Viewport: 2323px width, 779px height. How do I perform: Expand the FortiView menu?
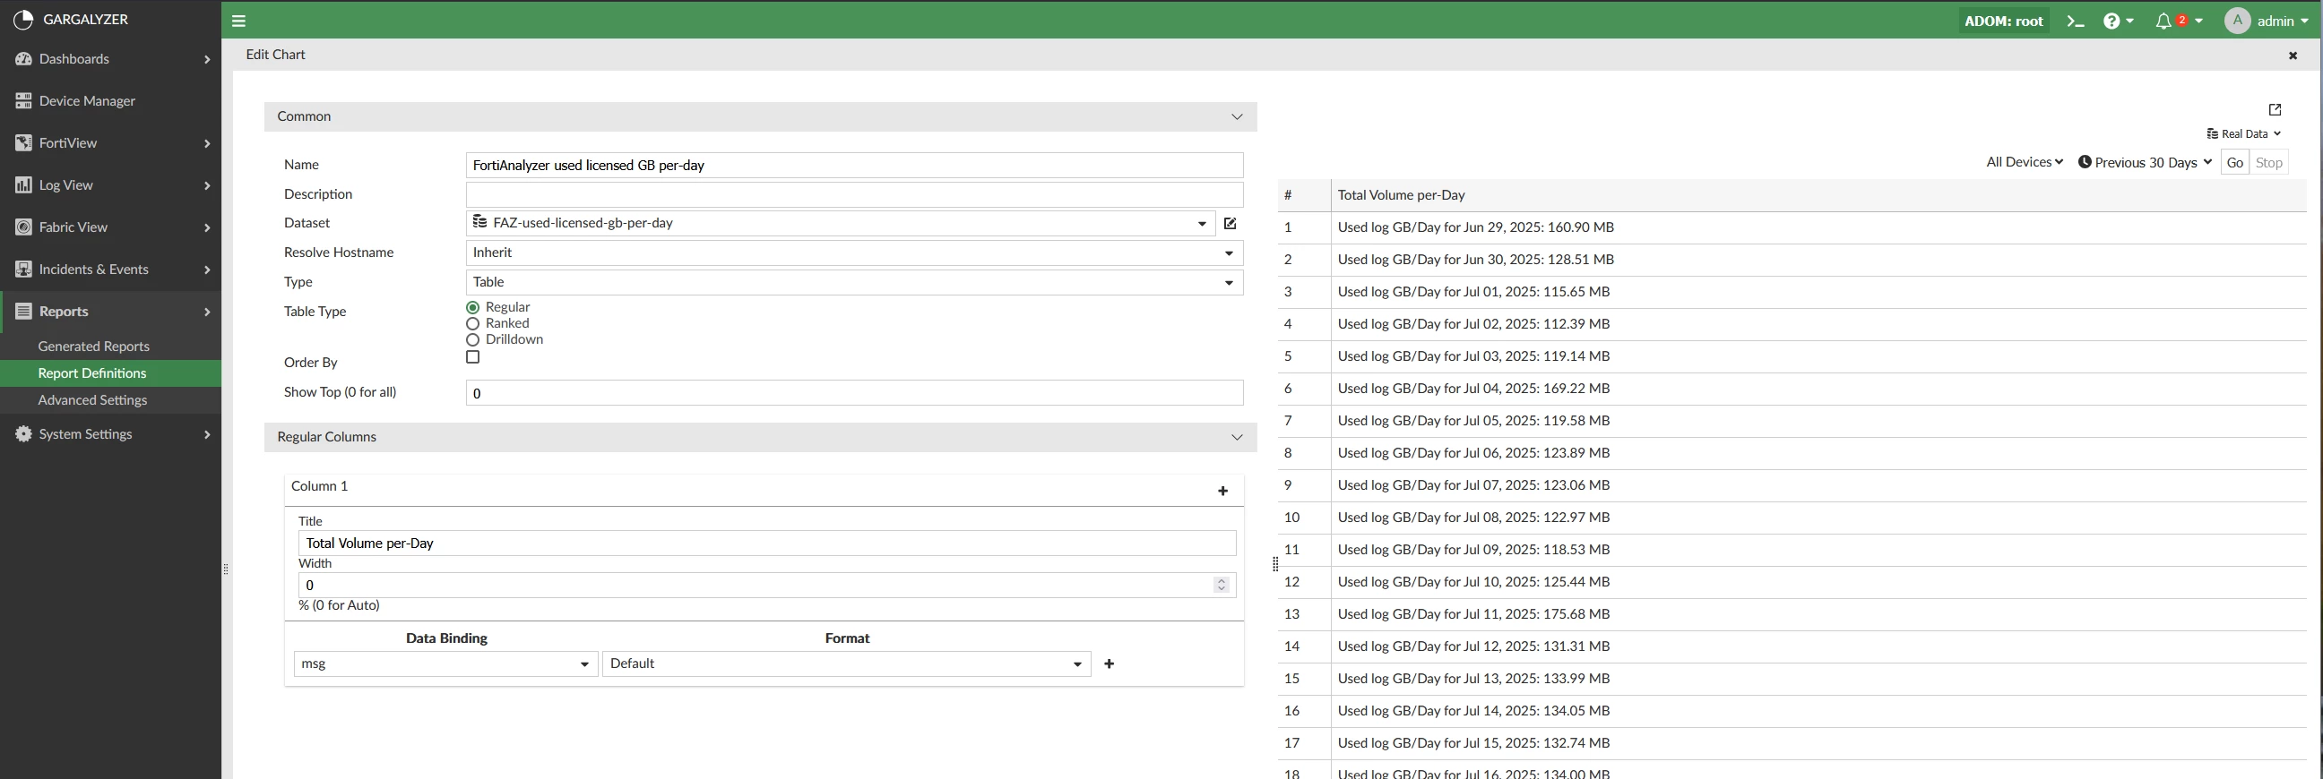coord(110,143)
